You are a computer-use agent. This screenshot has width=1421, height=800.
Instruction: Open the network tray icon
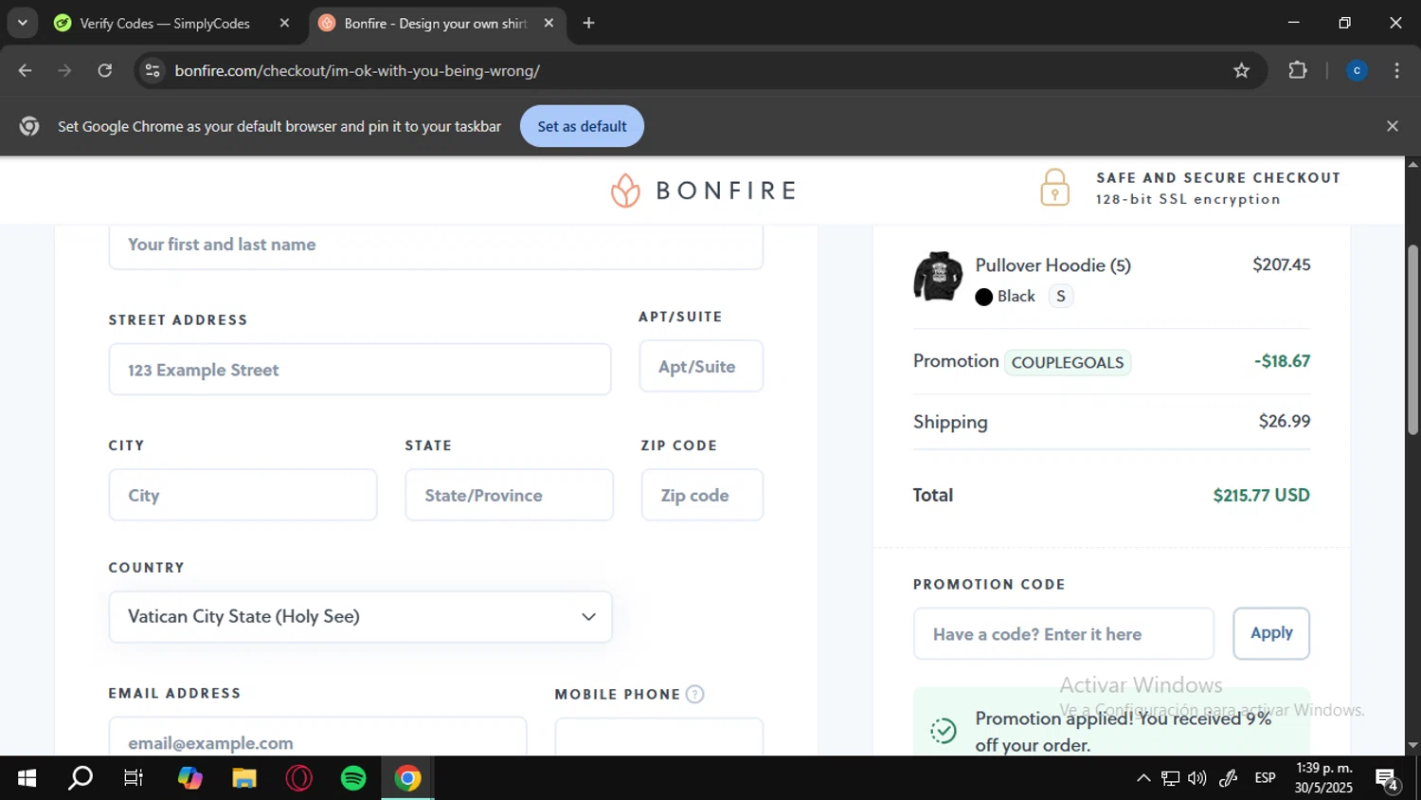(x=1171, y=778)
